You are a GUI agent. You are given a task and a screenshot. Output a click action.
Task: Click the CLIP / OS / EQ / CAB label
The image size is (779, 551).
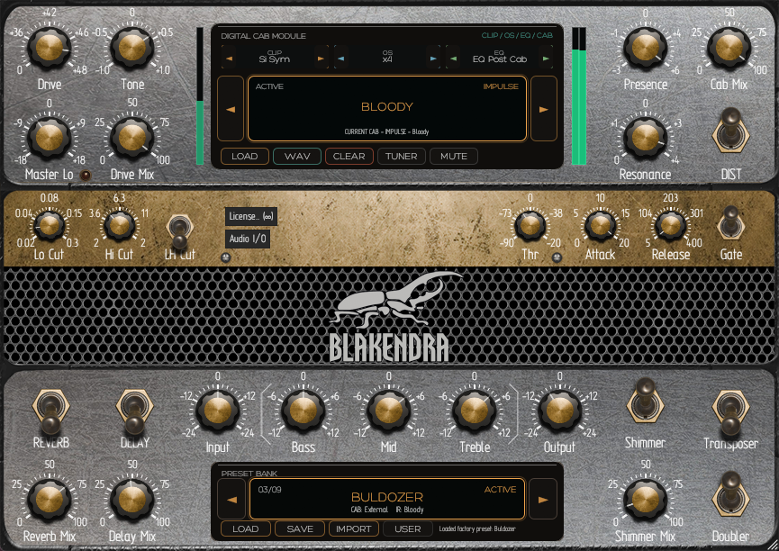[517, 35]
